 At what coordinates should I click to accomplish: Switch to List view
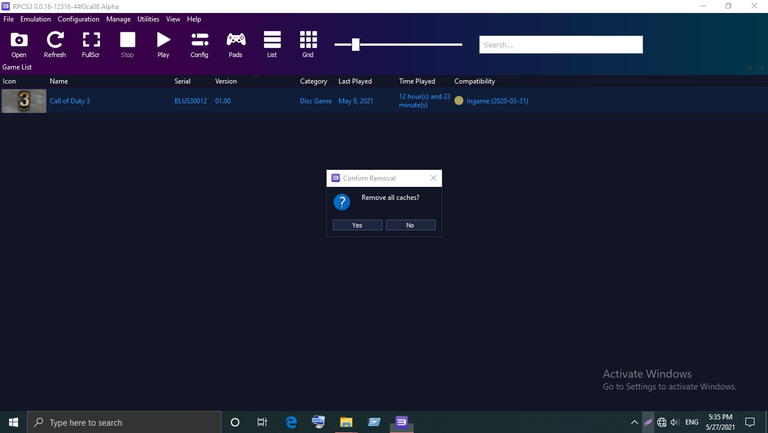[272, 45]
